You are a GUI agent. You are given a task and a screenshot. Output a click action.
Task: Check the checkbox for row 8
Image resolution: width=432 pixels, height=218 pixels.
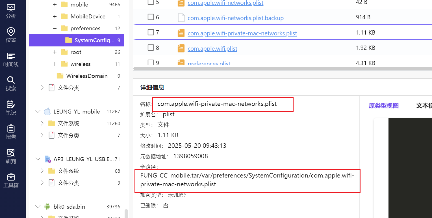151,48
